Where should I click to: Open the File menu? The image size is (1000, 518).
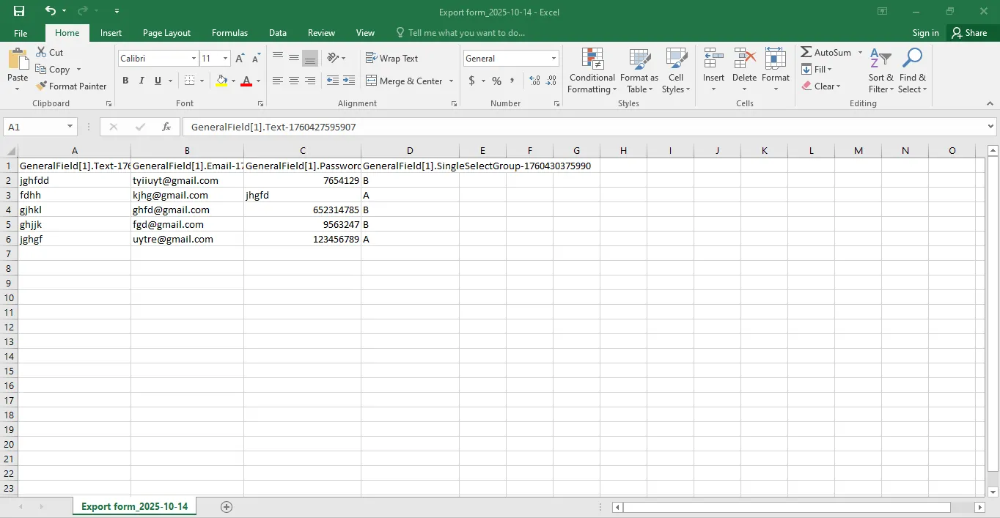21,33
